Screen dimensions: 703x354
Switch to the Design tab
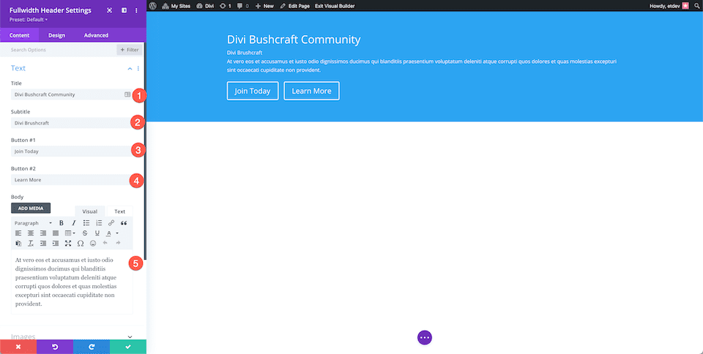57,35
